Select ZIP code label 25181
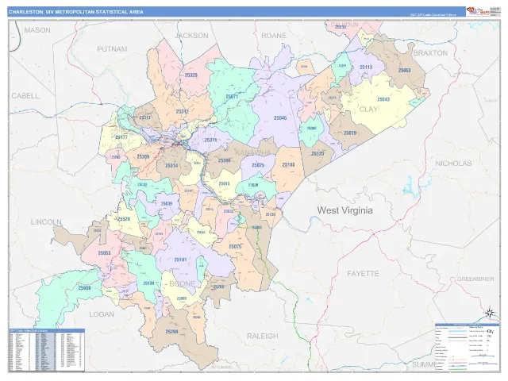The image size is (508, 381). [x=180, y=260]
